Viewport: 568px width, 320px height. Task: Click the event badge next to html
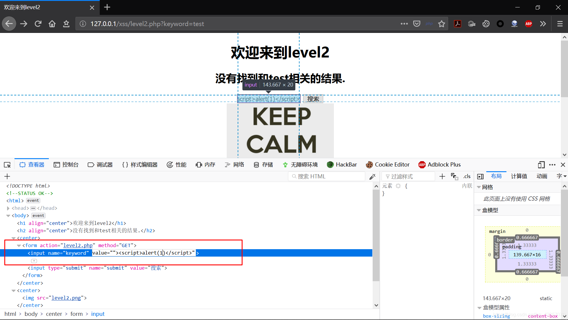click(33, 201)
